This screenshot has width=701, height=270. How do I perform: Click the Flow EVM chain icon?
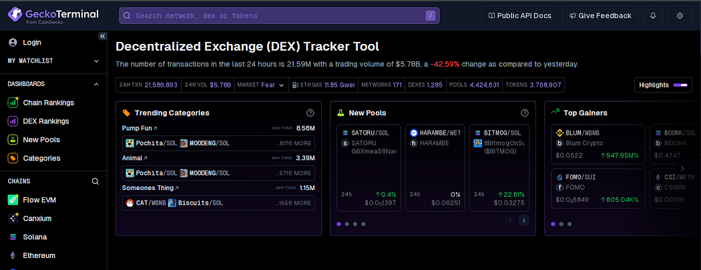click(13, 200)
